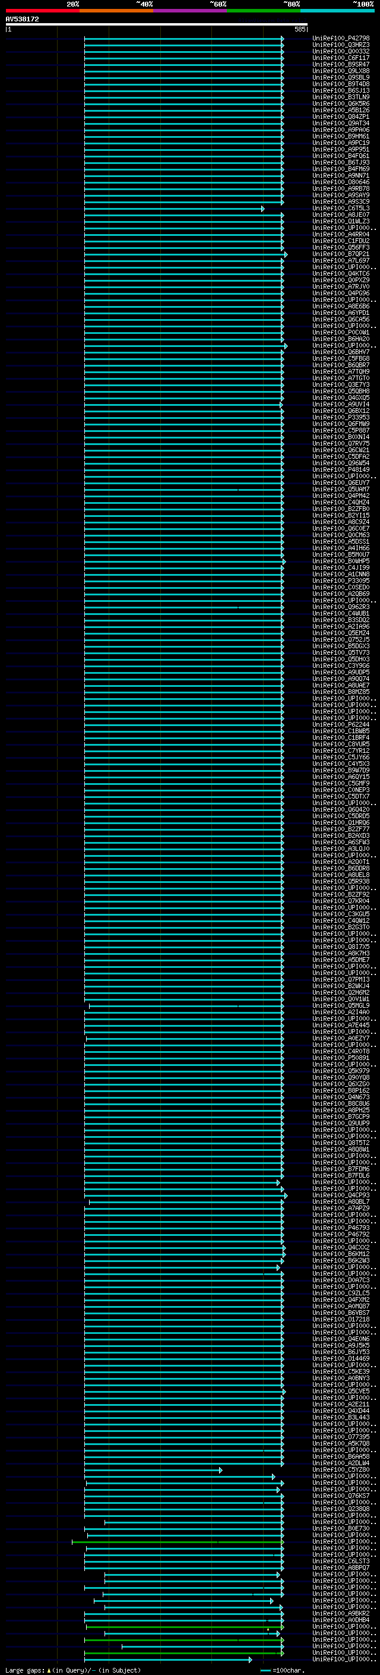Click the purple ~60% legend segment
The width and height of the screenshot is (380, 1675).
[189, 11]
